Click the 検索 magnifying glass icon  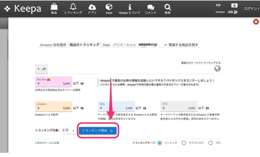click(x=168, y=7)
